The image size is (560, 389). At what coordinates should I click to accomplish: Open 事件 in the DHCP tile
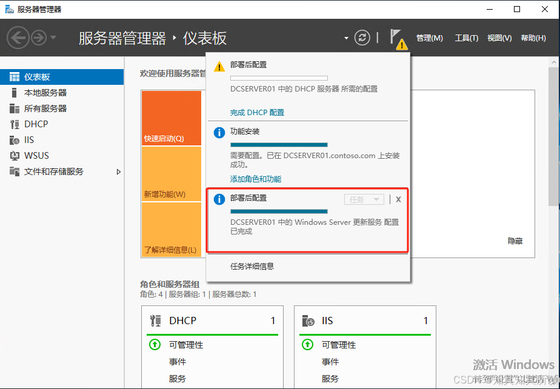coord(178,362)
